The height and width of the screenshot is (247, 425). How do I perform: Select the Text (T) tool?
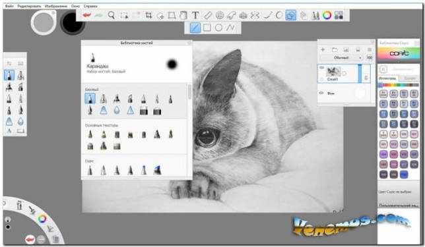coord(195,15)
